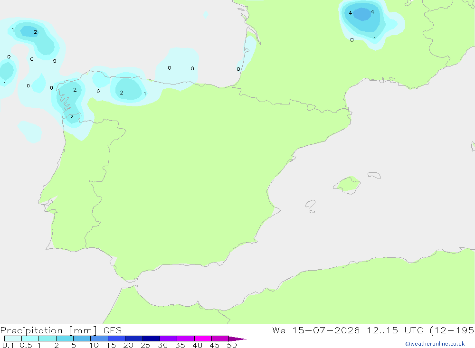The height and width of the screenshot is (348, 475).
Task: Click the legend scale label '40'
Action: point(197,345)
